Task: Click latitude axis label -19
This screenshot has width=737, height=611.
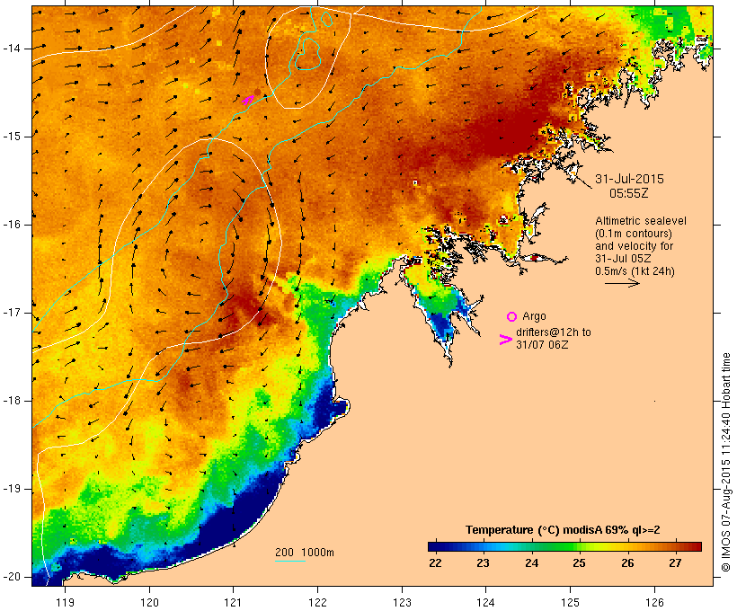Action: tap(12, 490)
